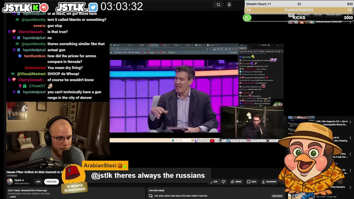Dislike the video with the thumbs-down icon
The height and width of the screenshot is (199, 354).
(223, 182)
